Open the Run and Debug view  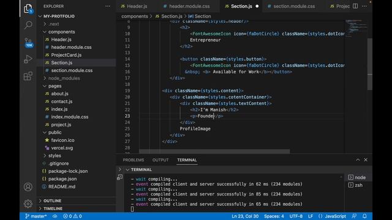point(28,59)
